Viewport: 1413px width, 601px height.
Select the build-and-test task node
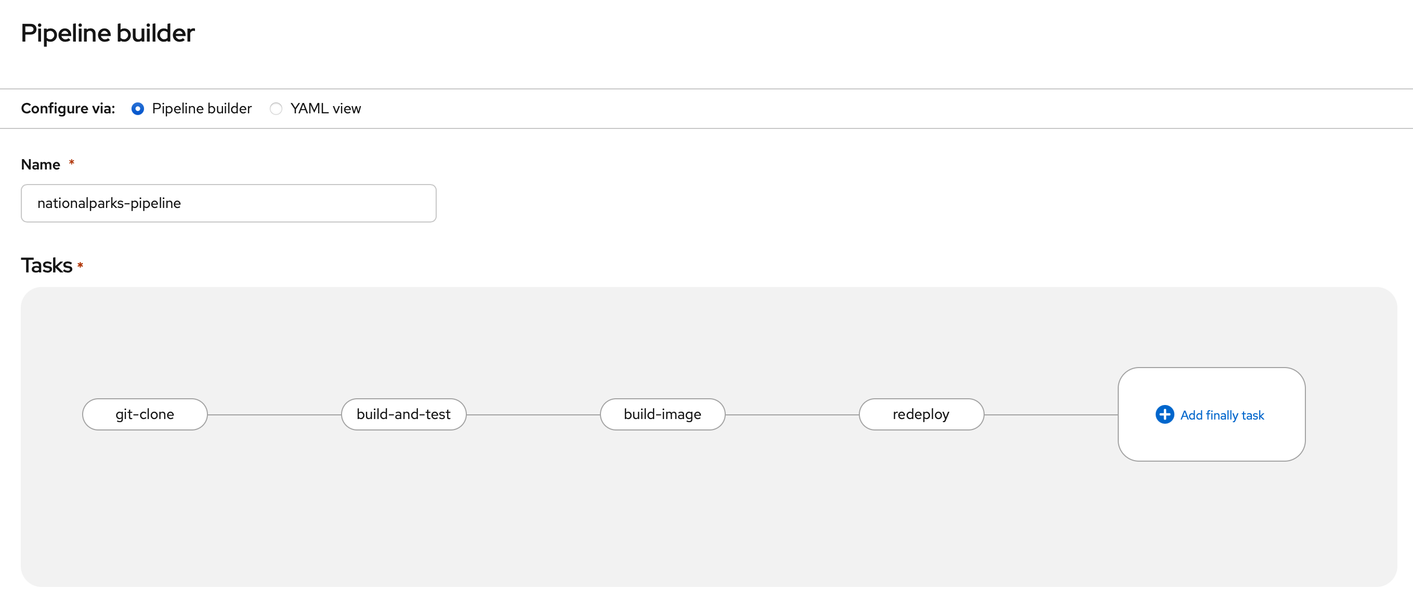pyautogui.click(x=404, y=414)
